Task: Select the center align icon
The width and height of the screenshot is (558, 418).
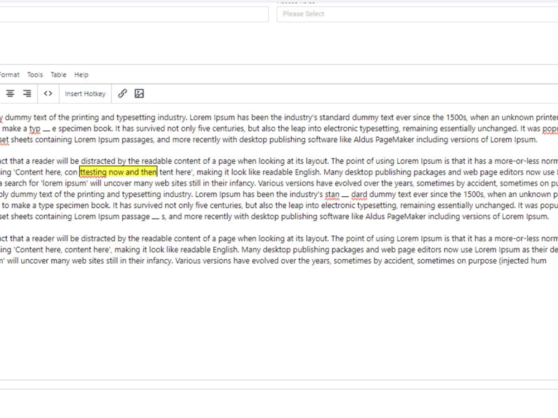Action: pyautogui.click(x=10, y=93)
